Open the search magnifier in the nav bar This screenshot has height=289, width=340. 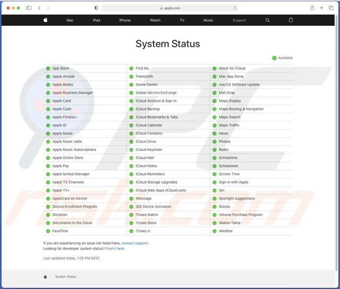(268, 20)
